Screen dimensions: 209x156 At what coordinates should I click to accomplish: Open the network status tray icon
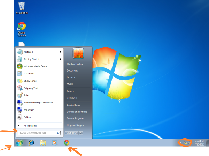[x=185, y=143]
